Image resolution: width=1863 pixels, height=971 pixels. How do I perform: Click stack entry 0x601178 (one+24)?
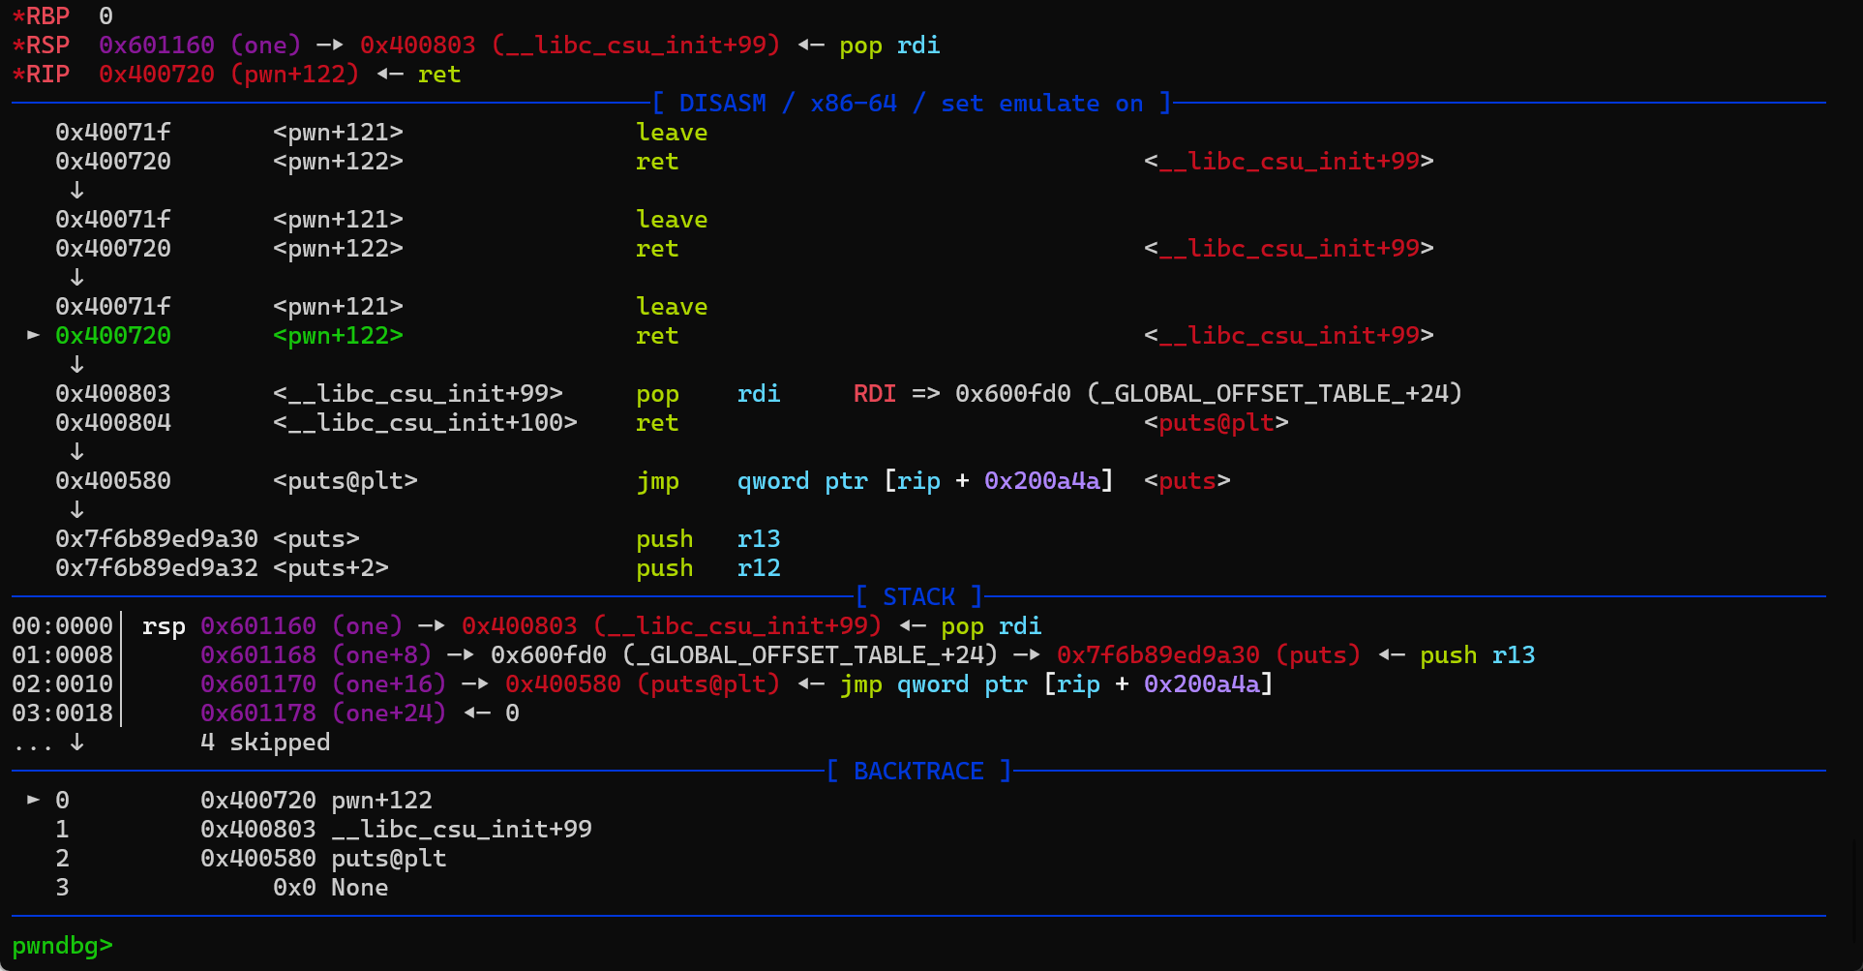click(x=258, y=713)
